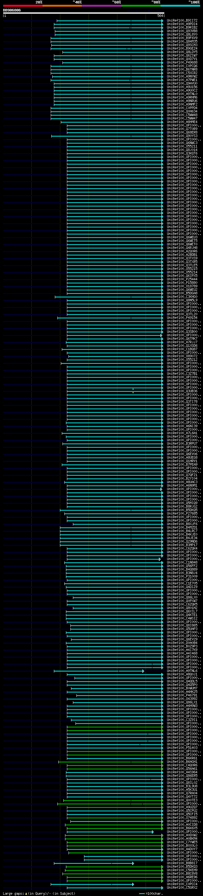203x896 pixels.
Task: Open hit UniRef100_Q6ZIW7
Action: click(x=182, y=55)
